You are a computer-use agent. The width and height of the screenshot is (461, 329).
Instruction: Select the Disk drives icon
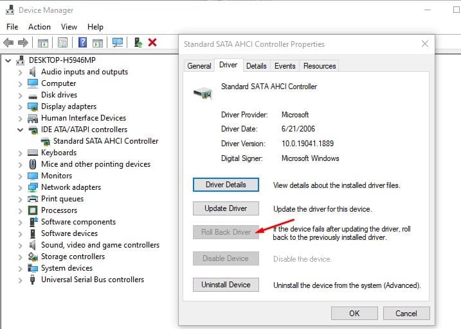(x=33, y=96)
